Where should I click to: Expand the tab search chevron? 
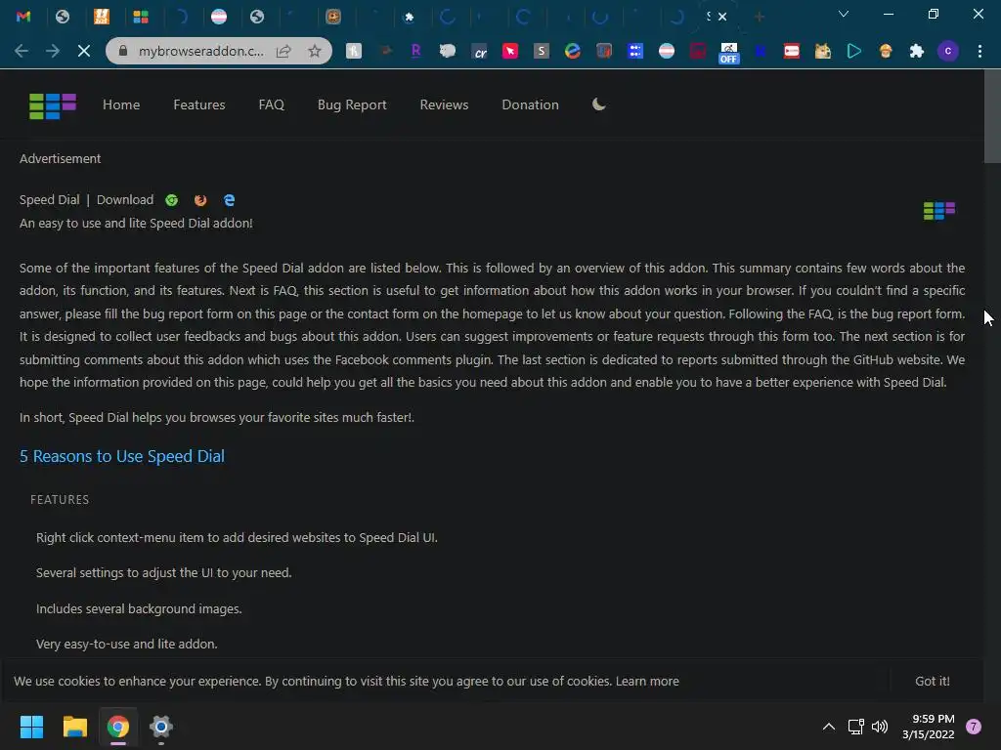(844, 14)
